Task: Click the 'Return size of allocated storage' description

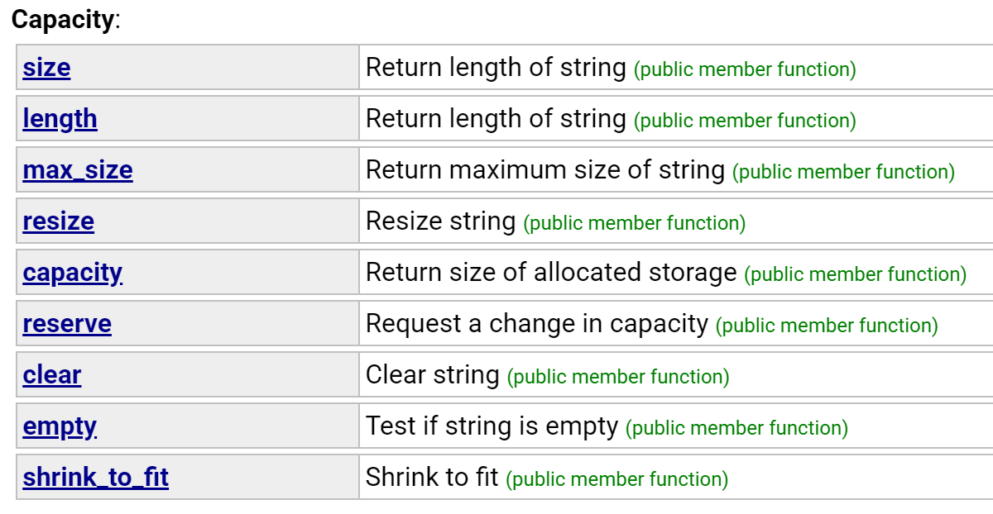Action: pyautogui.click(x=551, y=273)
